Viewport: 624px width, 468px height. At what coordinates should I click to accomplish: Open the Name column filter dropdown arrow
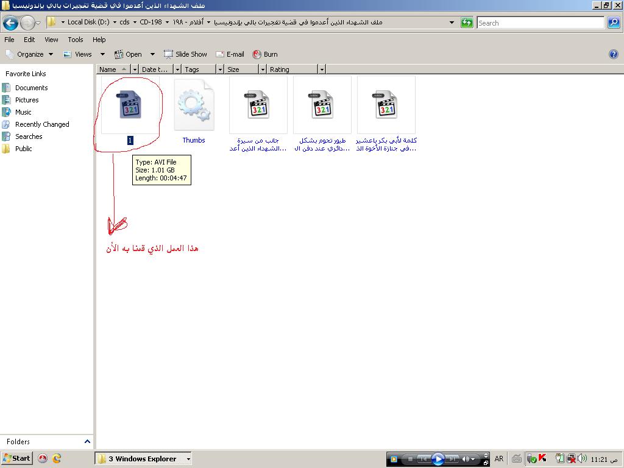[x=135, y=69]
